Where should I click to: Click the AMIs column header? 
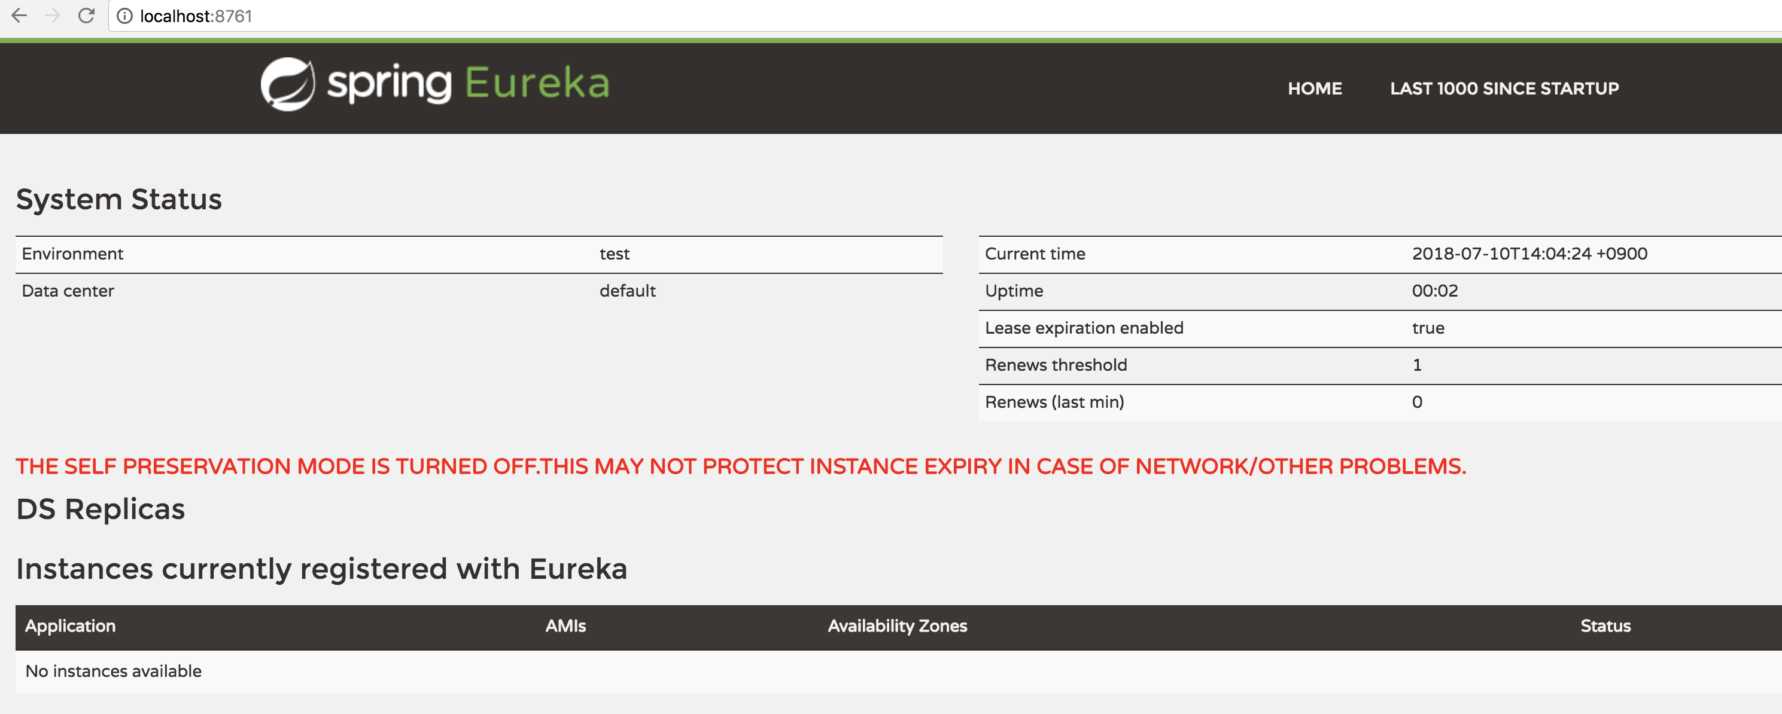565,626
